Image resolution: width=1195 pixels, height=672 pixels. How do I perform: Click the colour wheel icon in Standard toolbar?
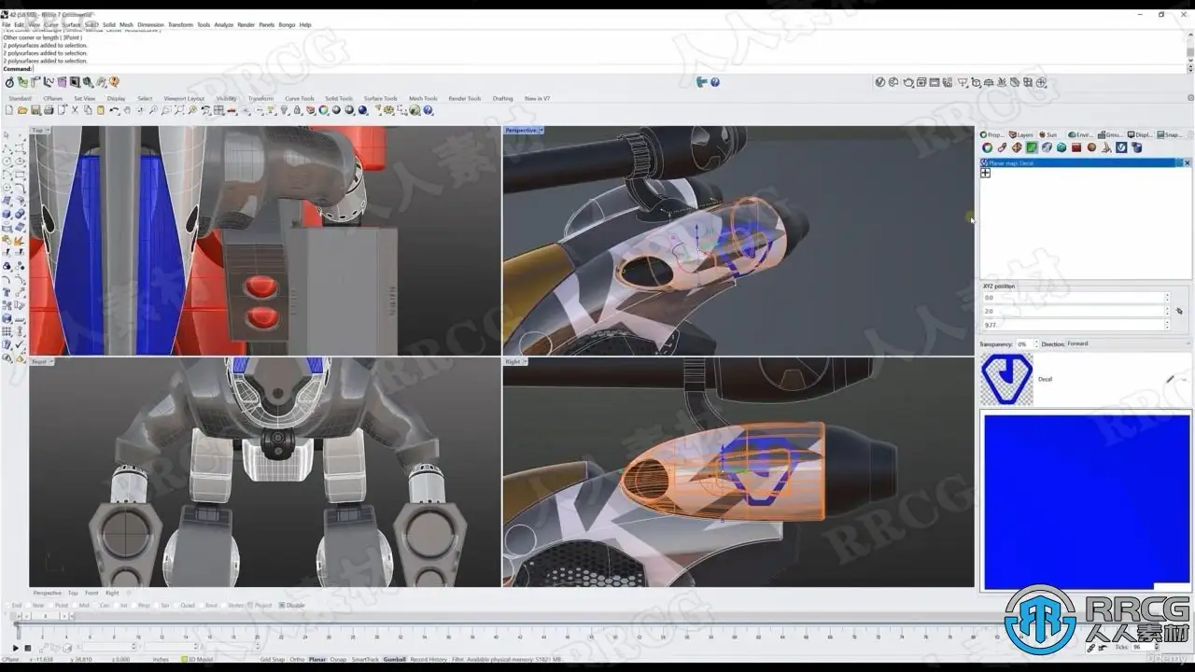coord(323,110)
